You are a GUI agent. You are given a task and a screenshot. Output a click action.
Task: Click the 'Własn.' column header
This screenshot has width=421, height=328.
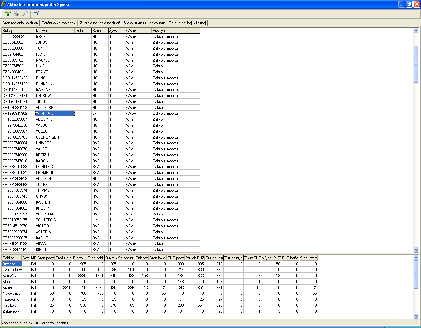pos(138,31)
